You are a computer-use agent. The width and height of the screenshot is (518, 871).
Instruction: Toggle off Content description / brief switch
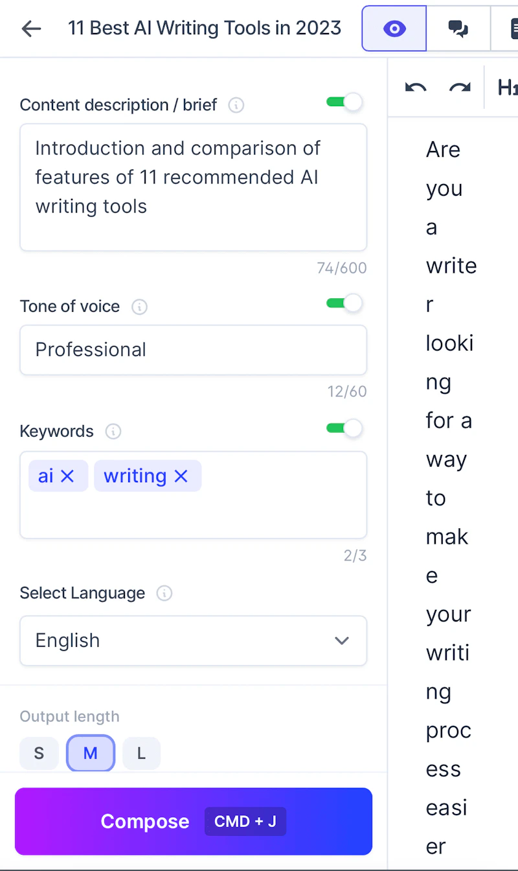344,102
